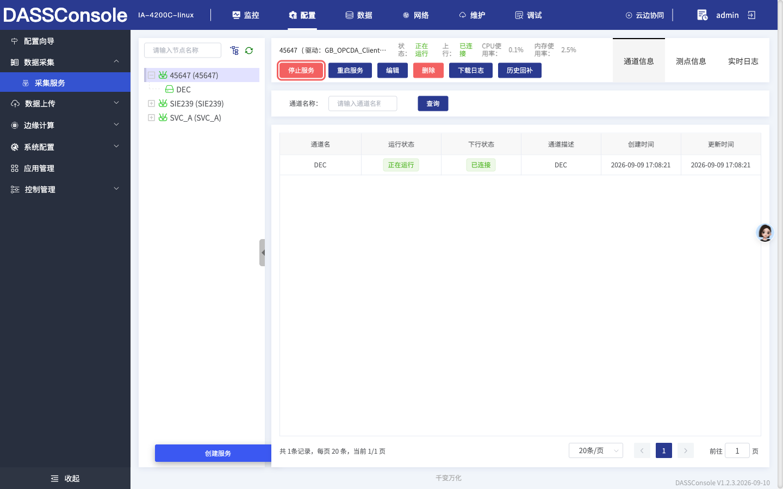Expand the 边缘计算 sidebar section
This screenshot has height=489, width=783.
point(116,125)
